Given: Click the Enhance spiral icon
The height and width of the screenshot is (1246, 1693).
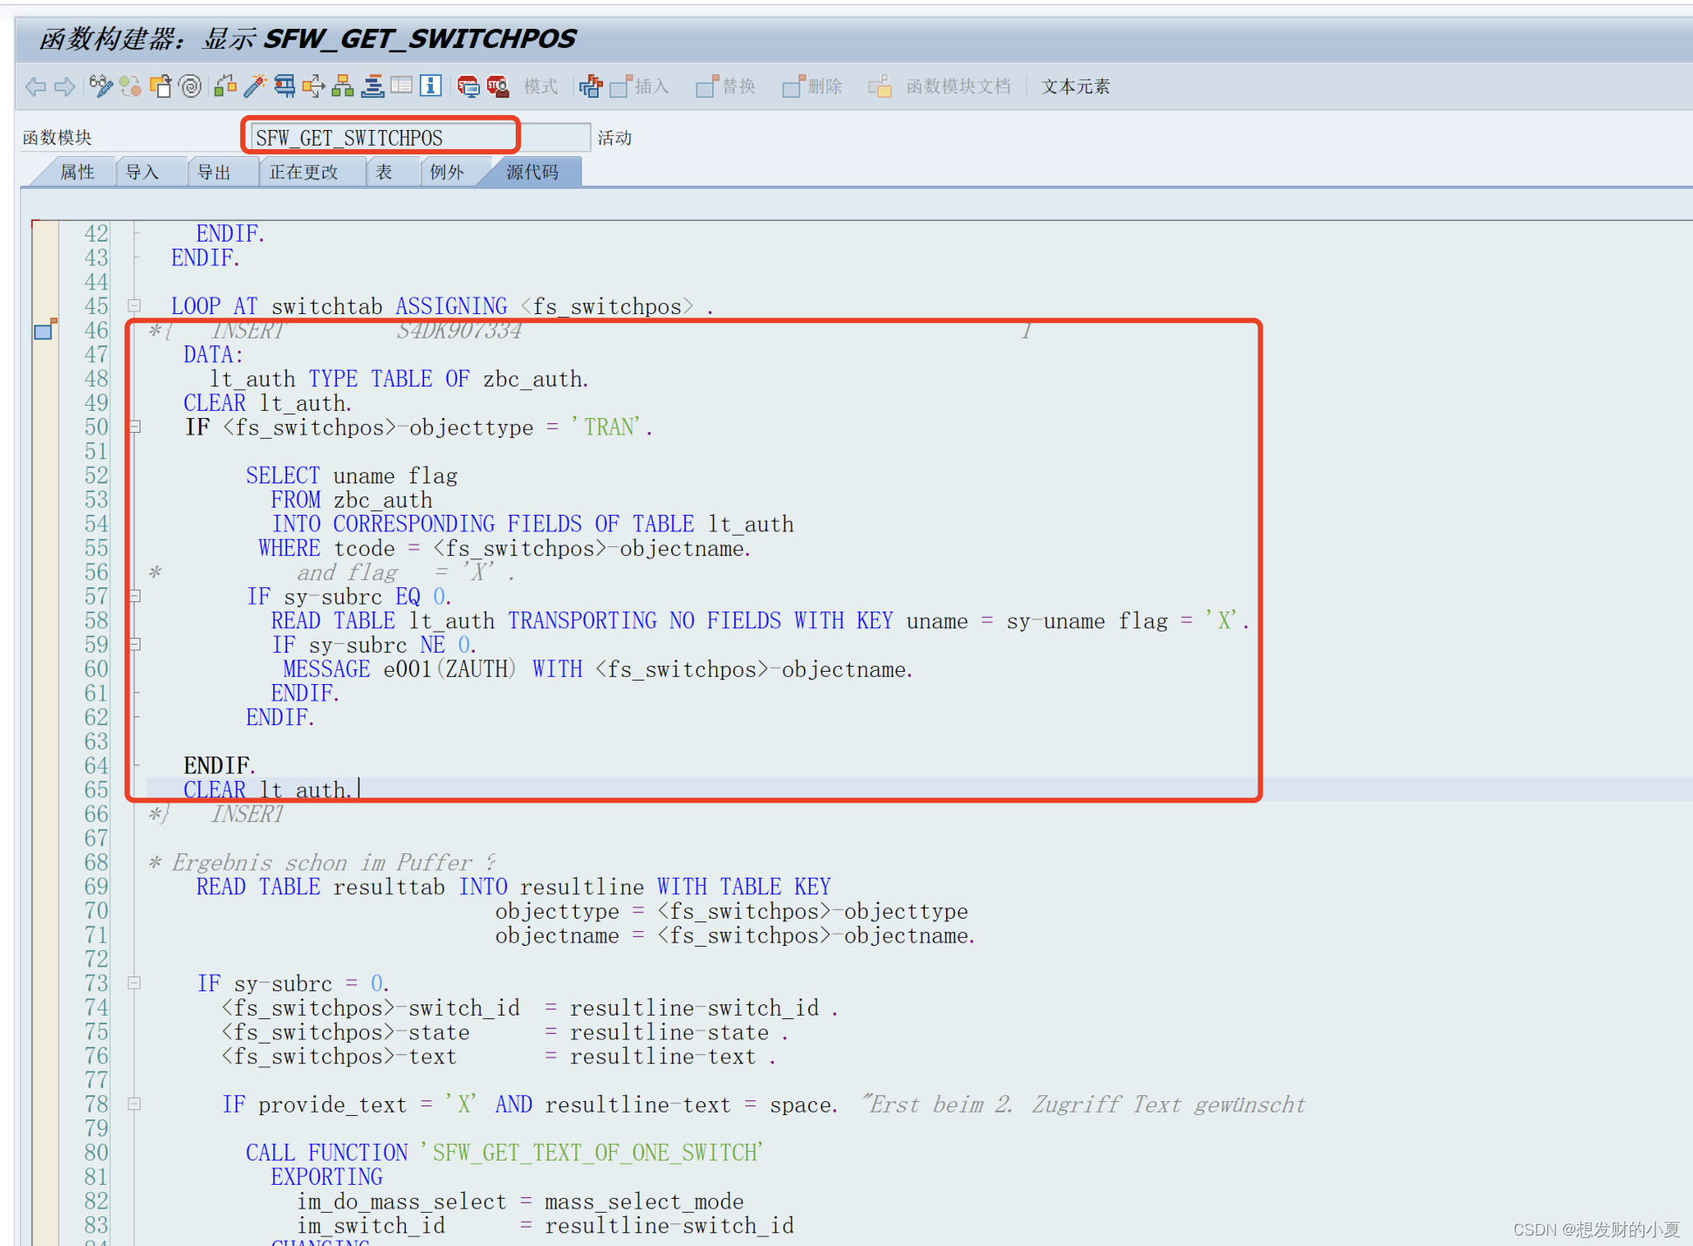Looking at the screenshot, I should [x=190, y=86].
